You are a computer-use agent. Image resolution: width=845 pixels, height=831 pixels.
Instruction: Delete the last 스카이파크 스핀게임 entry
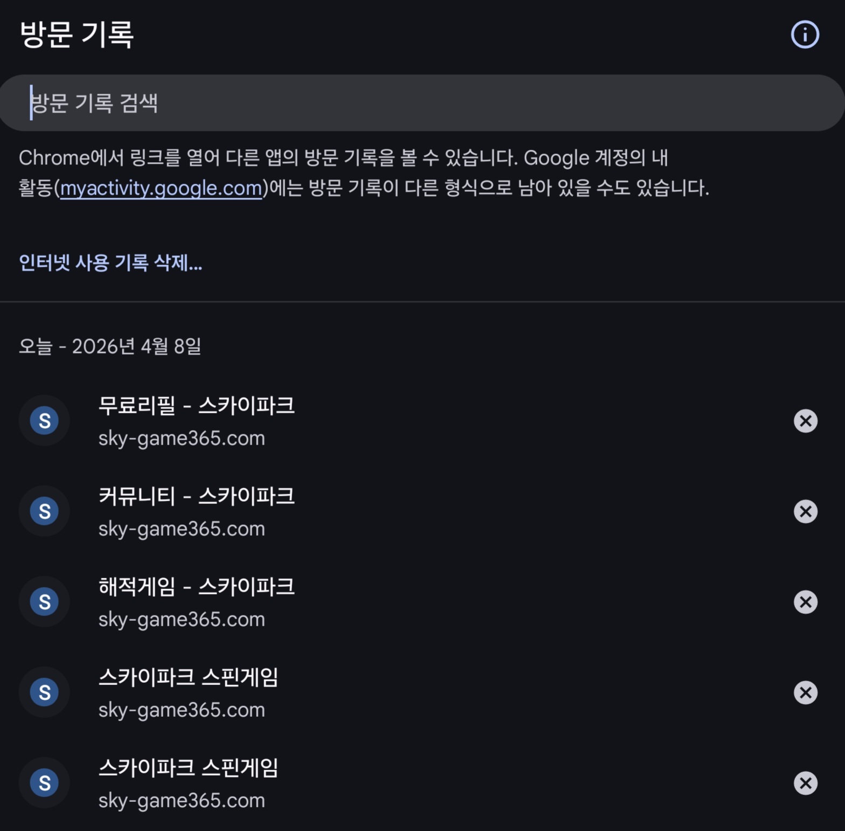(805, 783)
